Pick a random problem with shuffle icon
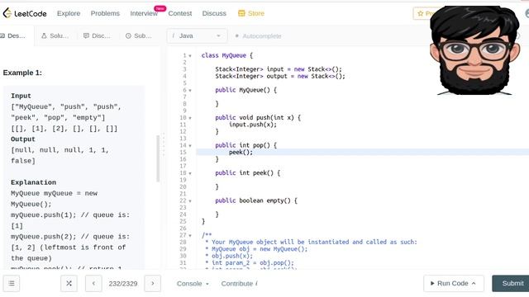 click(x=69, y=284)
